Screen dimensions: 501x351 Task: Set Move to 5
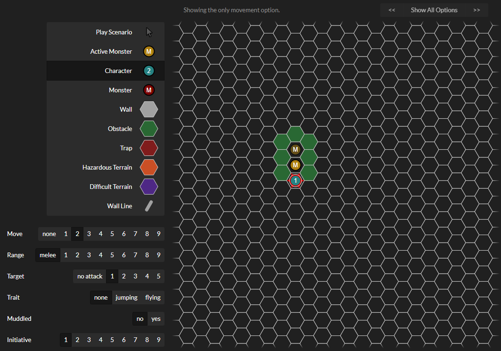pyautogui.click(x=112, y=234)
